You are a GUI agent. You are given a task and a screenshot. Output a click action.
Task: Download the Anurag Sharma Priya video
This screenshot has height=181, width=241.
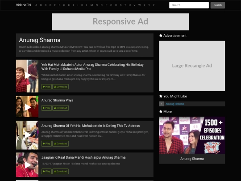60,108
